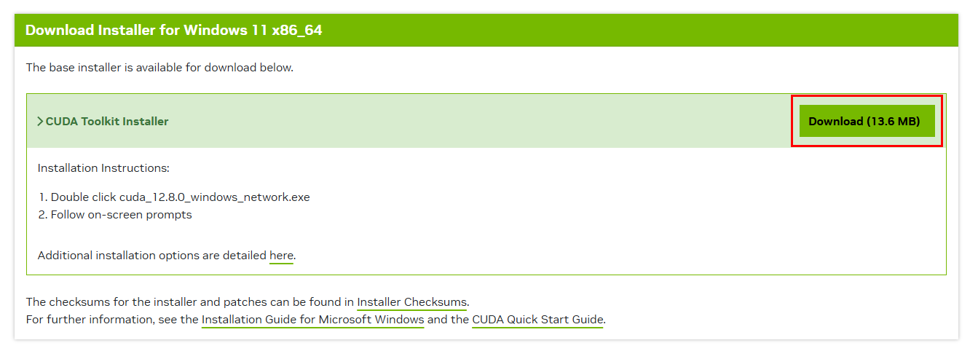Click the CUDA Toolkit Installer title
The image size is (970, 351).
point(107,122)
